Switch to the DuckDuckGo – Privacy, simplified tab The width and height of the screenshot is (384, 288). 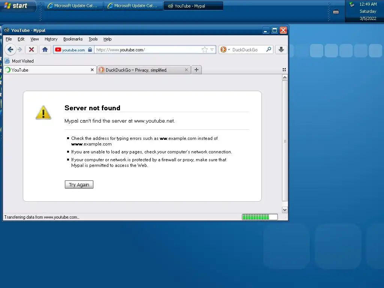coord(144,70)
